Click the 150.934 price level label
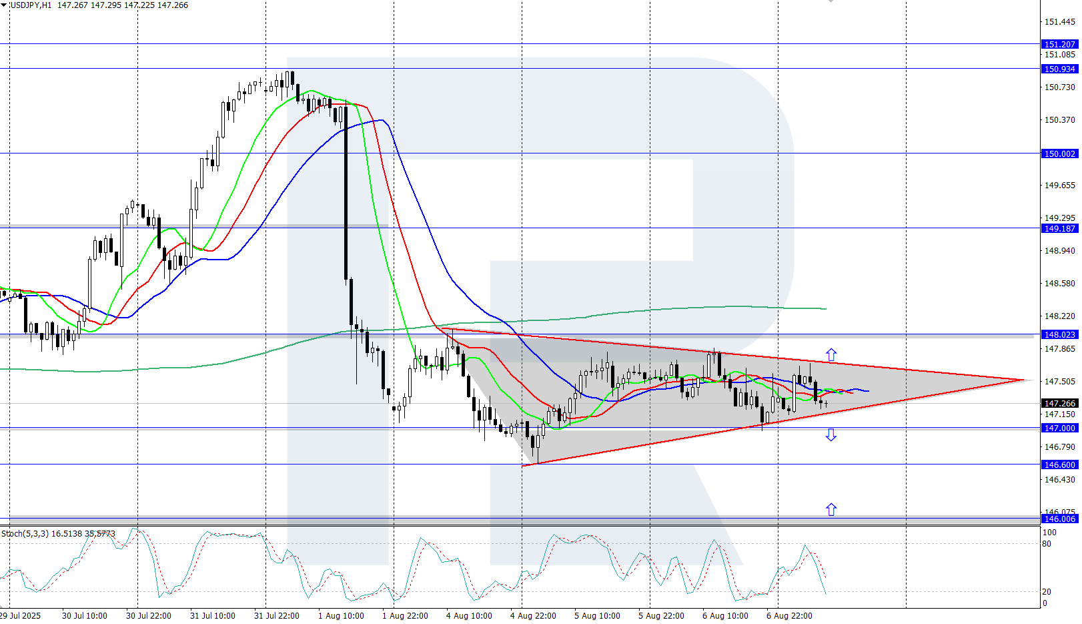Viewport: 1082px width, 624px height. click(1059, 69)
